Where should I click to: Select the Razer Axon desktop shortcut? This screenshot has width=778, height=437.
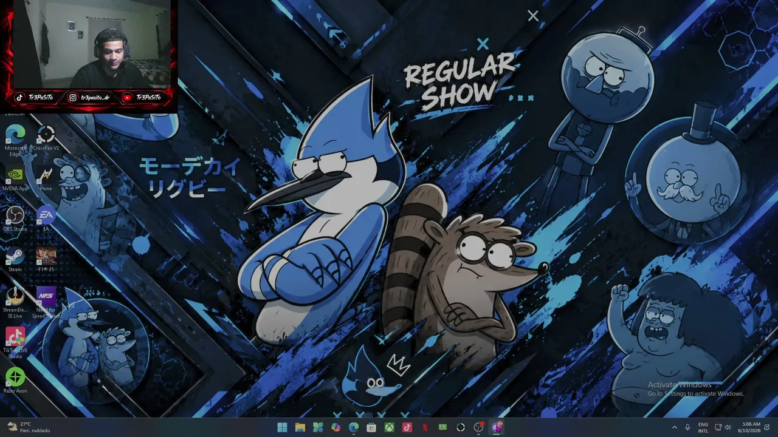(15, 381)
